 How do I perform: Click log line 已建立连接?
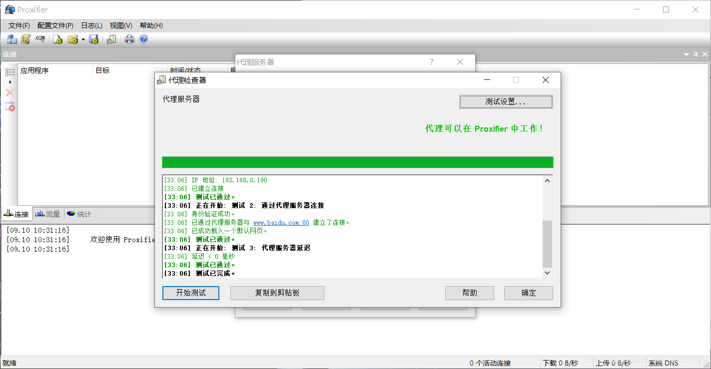click(194, 189)
